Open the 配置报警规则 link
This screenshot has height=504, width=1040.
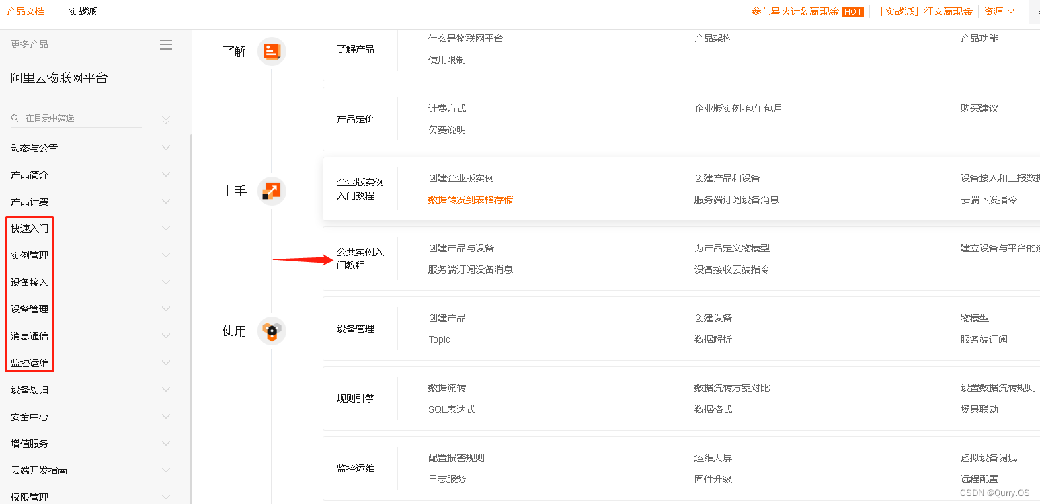456,458
